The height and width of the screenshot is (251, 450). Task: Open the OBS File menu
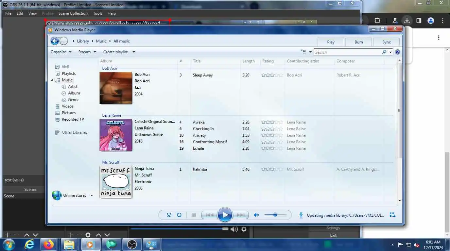click(8, 13)
